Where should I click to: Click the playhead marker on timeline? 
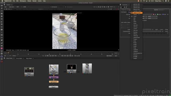pyautogui.click(x=9, y=53)
